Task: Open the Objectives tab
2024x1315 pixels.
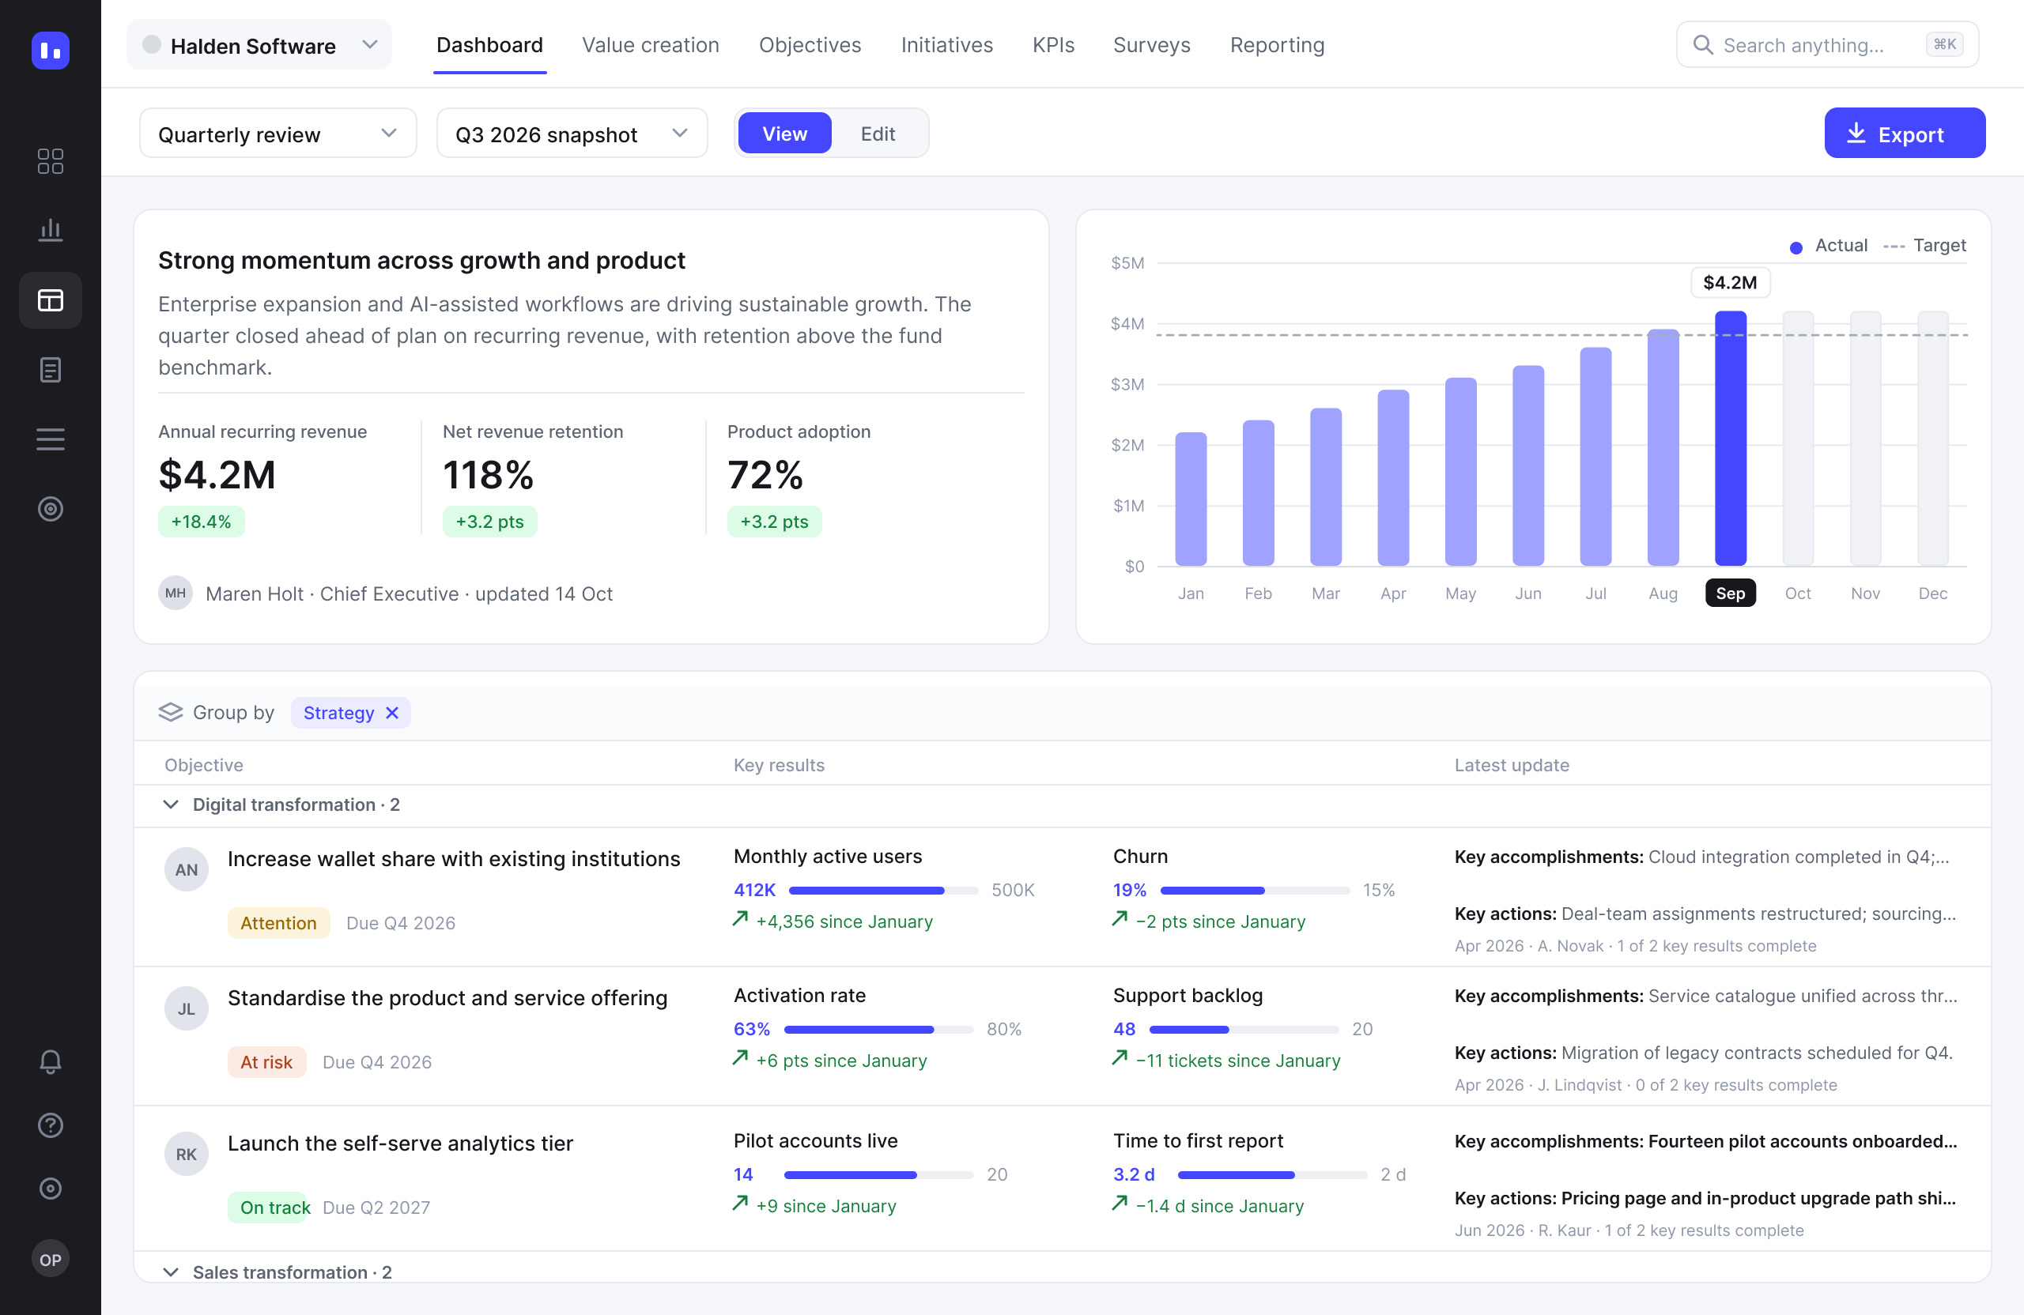Action: click(x=810, y=45)
